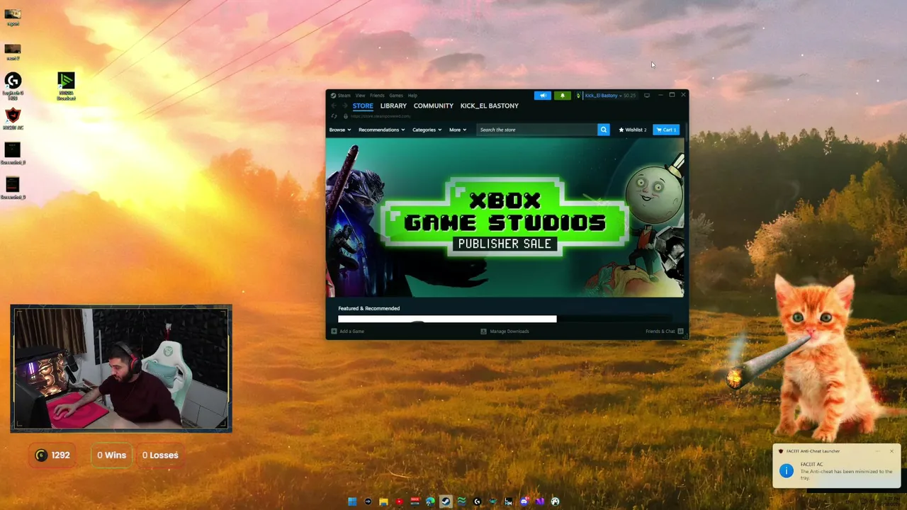The height and width of the screenshot is (510, 907).
Task: Go forward with Steam forward arrow
Action: [x=345, y=106]
